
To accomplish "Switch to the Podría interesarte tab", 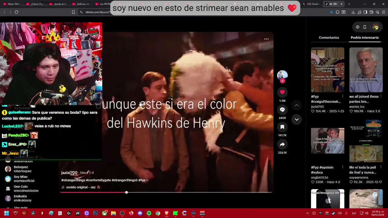I will tap(365, 38).
